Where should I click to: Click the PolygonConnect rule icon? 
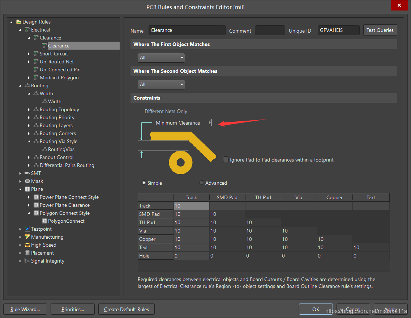[x=44, y=221]
